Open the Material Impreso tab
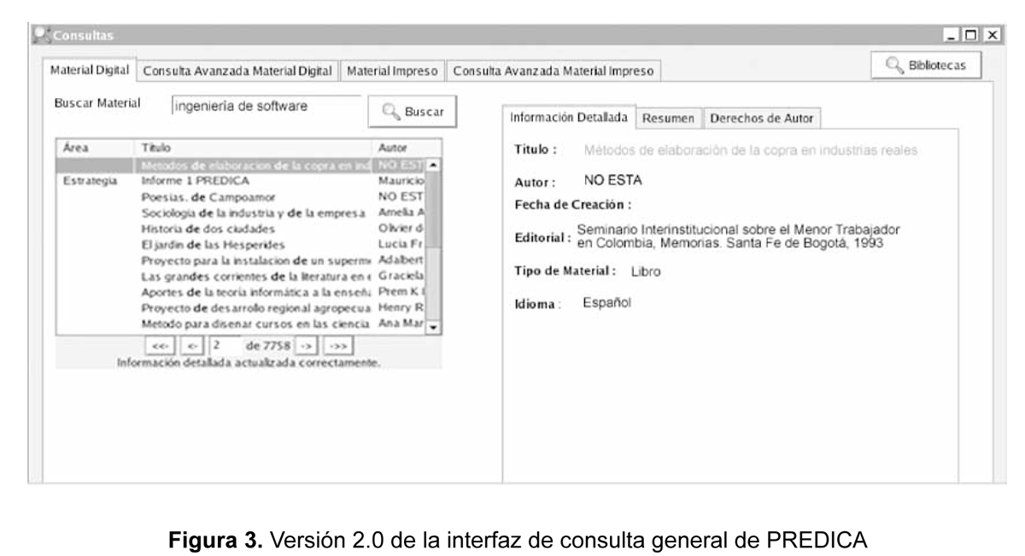The width and height of the screenshot is (1025, 556). 392,70
